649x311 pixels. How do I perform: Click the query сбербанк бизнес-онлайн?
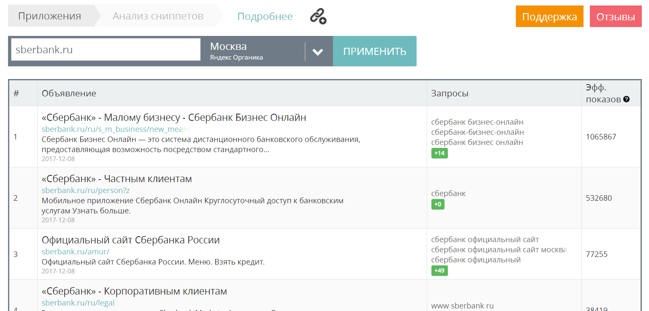point(477,122)
